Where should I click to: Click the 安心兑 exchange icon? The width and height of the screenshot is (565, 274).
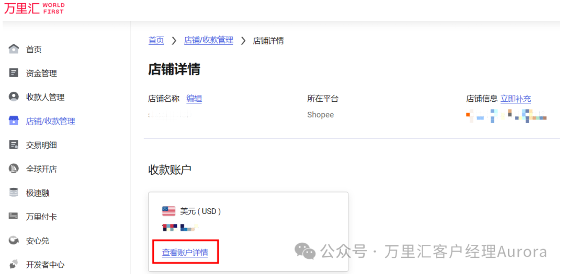pos(14,241)
